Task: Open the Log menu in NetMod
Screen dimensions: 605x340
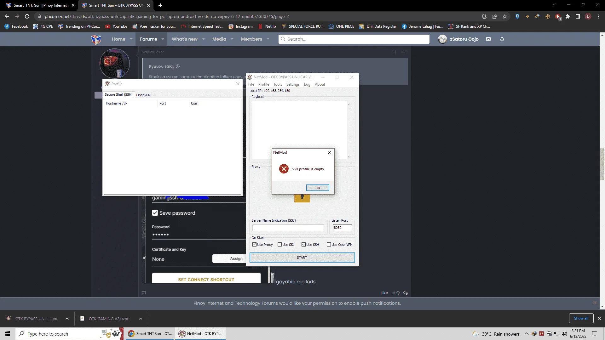Action: click(x=307, y=84)
